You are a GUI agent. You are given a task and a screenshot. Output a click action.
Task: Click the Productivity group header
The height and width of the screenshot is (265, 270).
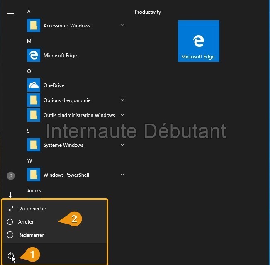pos(148,12)
